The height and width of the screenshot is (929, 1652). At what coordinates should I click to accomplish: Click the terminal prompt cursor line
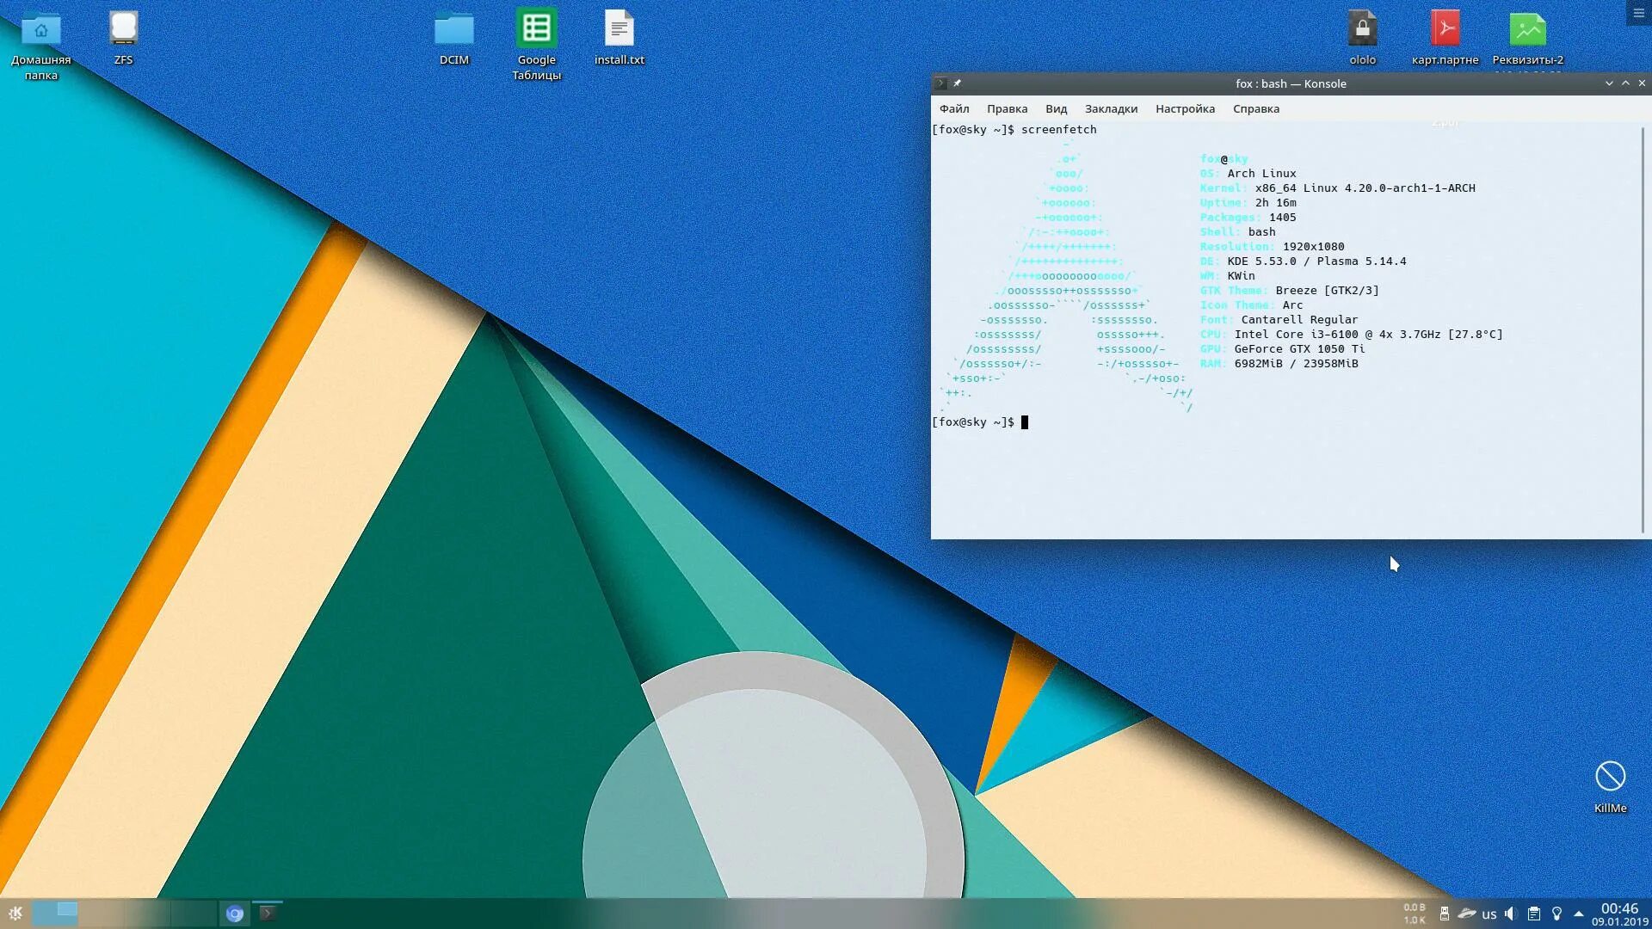click(980, 422)
